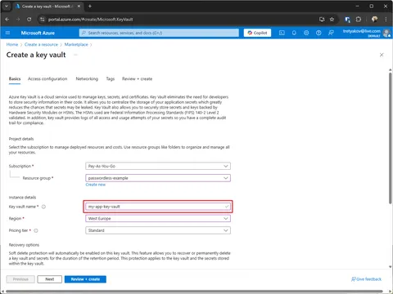This screenshot has width=393, height=294.
Task: Click the Copilot button
Action: (x=257, y=33)
